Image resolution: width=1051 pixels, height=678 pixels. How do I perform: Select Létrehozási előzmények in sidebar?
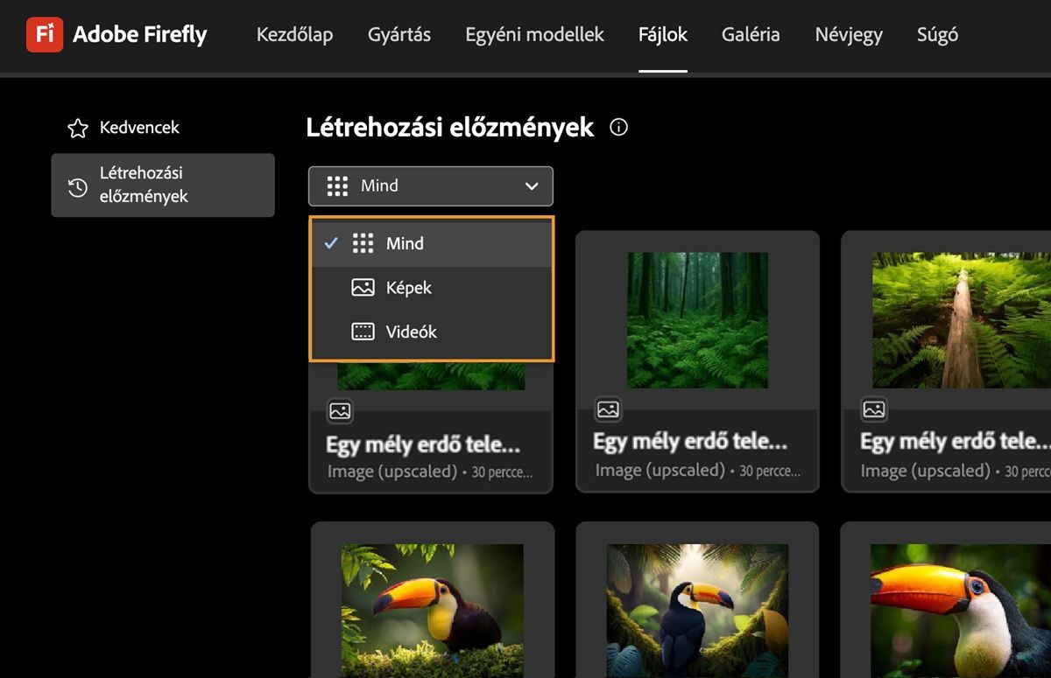pos(163,185)
